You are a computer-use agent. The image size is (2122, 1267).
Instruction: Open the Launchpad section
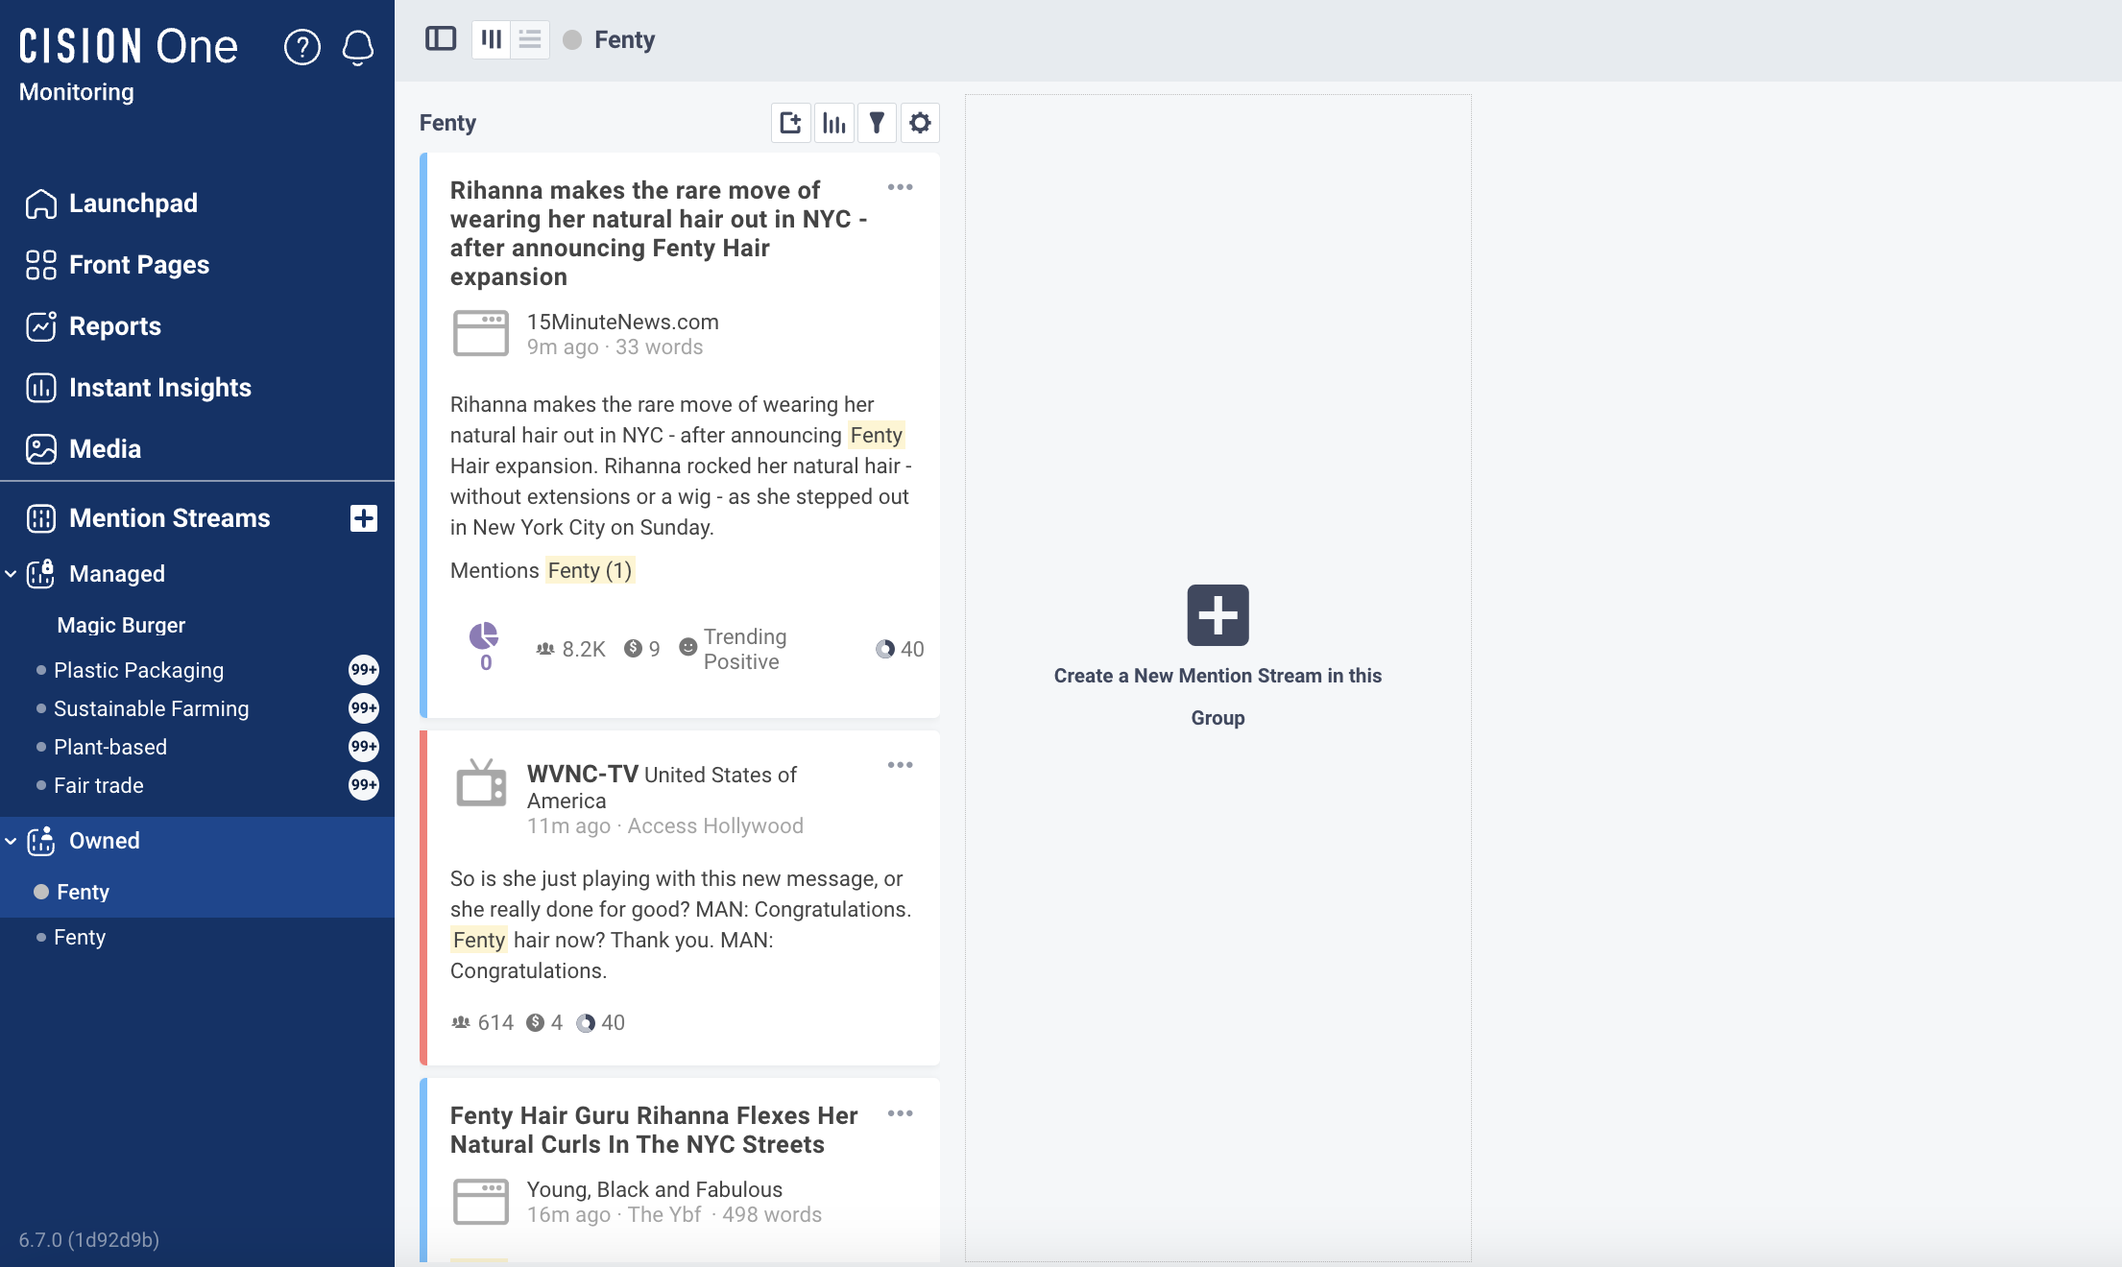(x=133, y=203)
